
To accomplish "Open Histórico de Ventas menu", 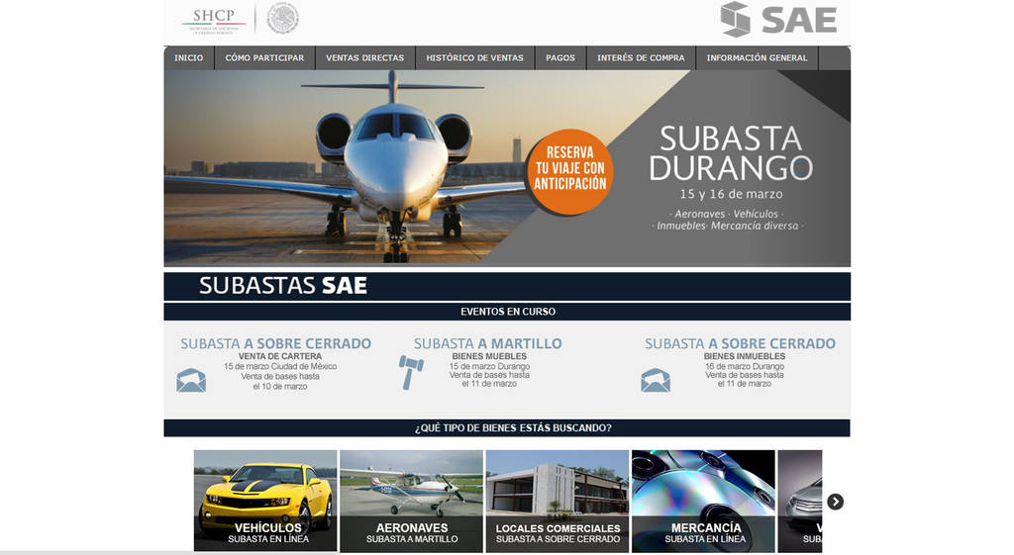I will click(x=474, y=58).
